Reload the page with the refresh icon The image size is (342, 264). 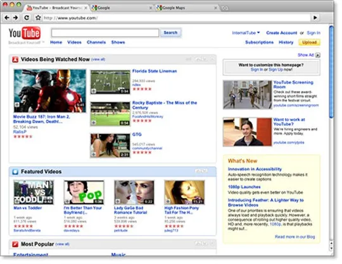click(27, 18)
